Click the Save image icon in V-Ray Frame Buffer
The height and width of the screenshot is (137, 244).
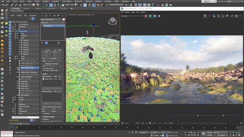point(205,16)
